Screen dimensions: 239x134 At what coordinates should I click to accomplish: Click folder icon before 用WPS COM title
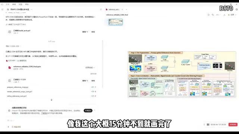[8, 9]
